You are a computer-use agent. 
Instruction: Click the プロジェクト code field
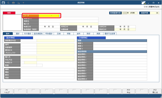(x=29, y=53)
